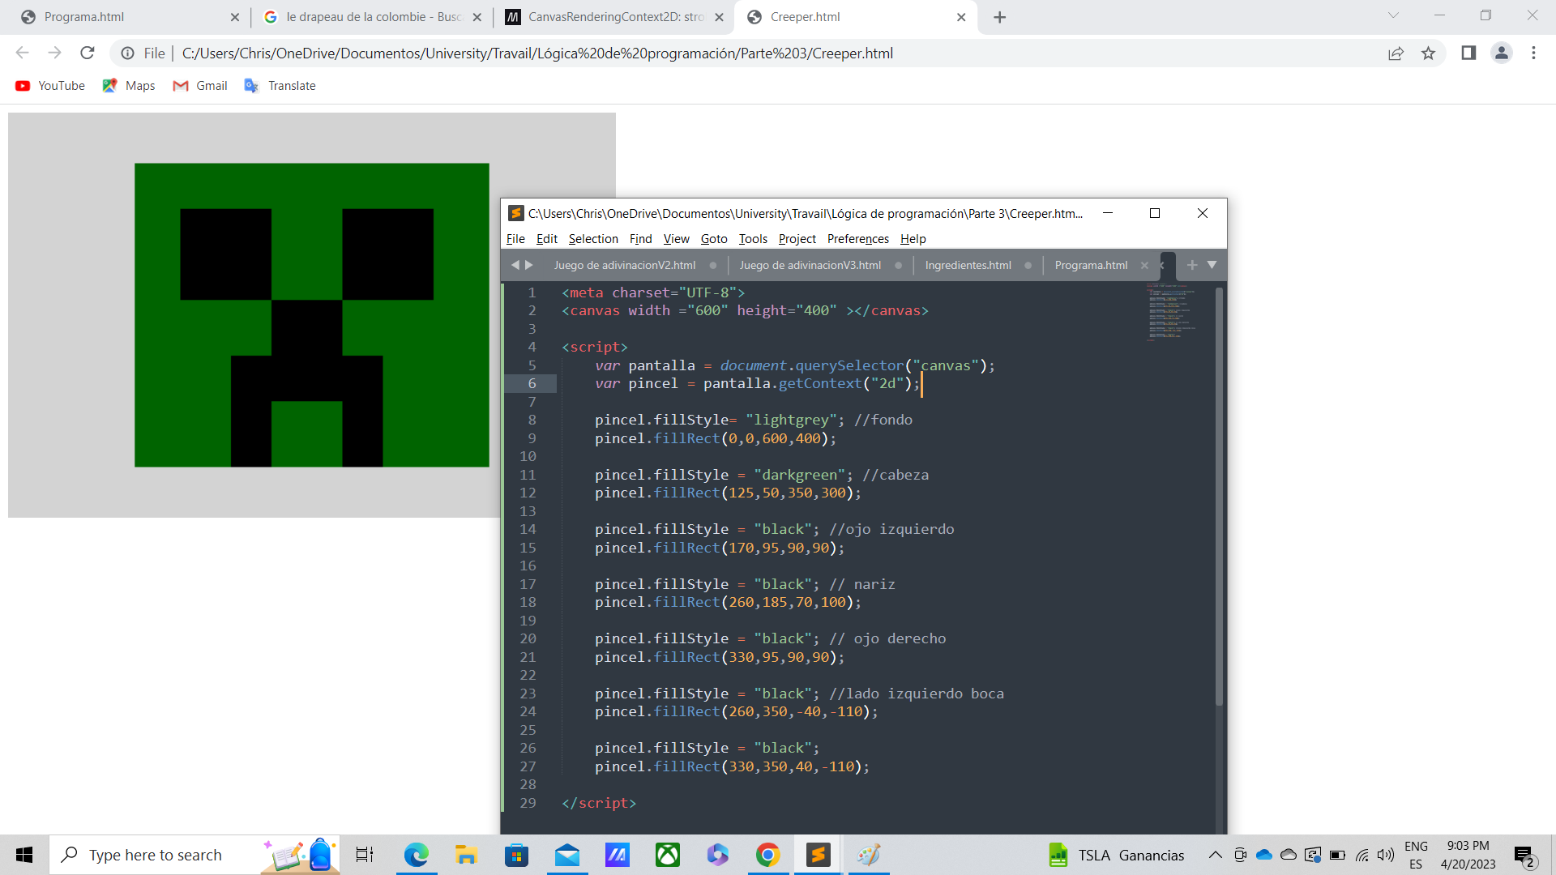Click the Sublime minimap preview
Image resolution: width=1556 pixels, height=875 pixels.
(x=1171, y=312)
